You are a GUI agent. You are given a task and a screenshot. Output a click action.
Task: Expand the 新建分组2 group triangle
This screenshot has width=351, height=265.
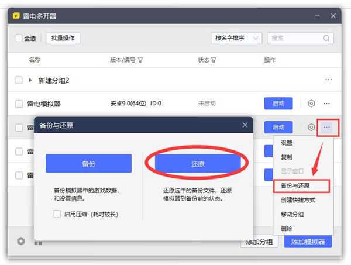30,80
